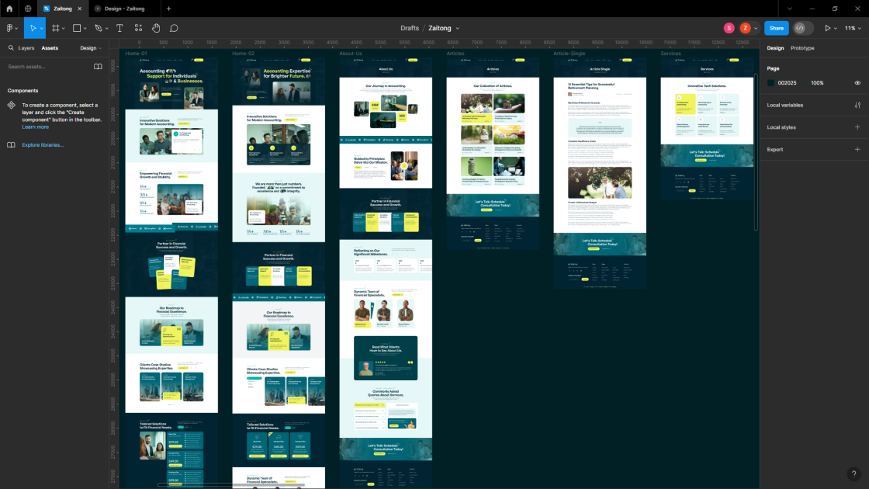
Task: Click the Local styles label
Action: [x=781, y=127]
